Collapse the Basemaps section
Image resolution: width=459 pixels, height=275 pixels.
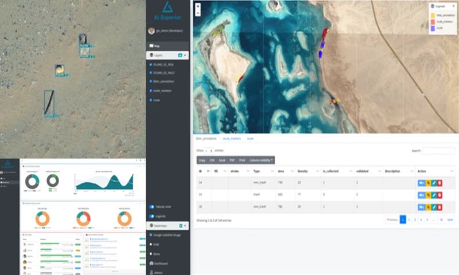tap(185, 226)
